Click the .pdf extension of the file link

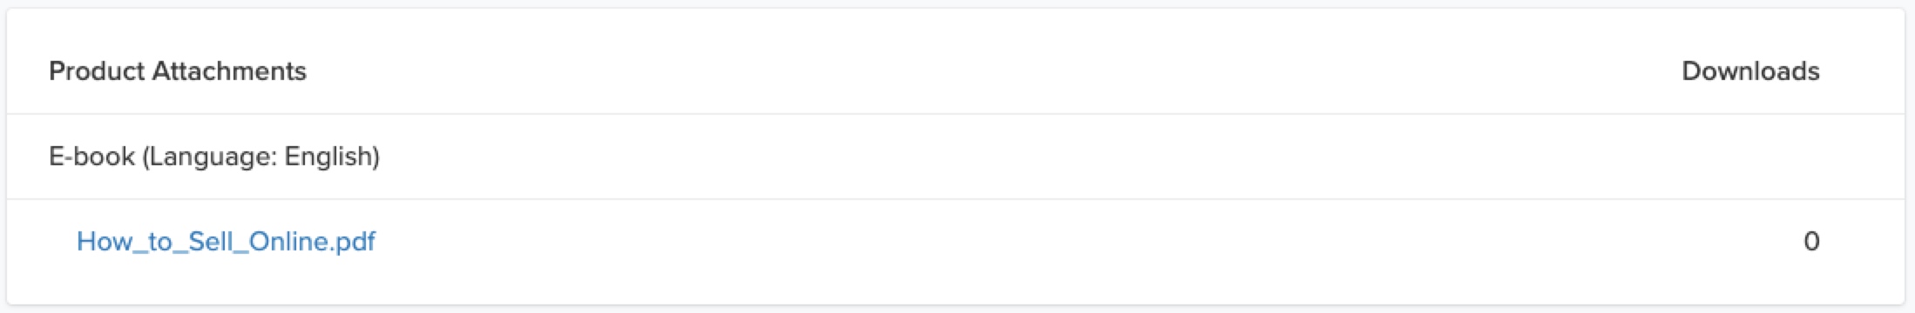tap(352, 241)
